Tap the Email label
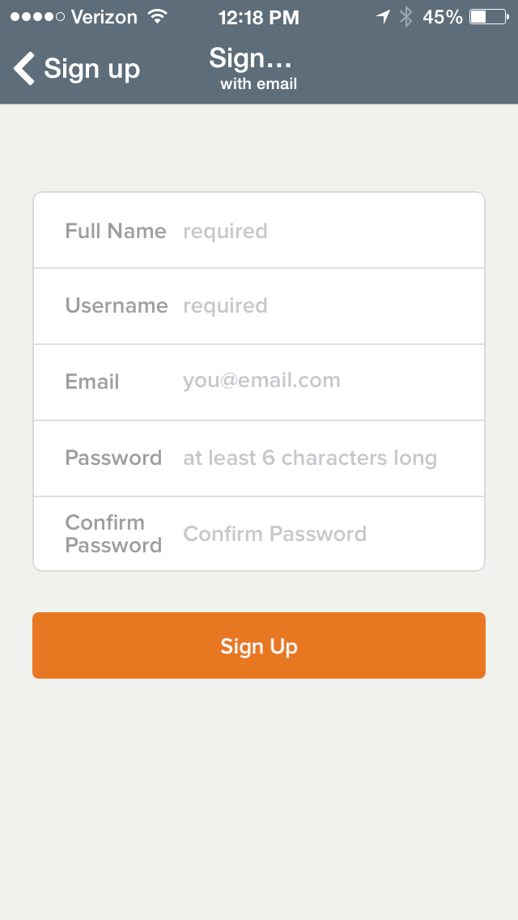 [x=92, y=381]
